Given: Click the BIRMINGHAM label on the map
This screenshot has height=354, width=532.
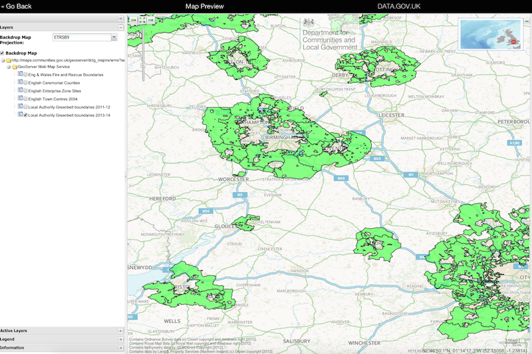Looking at the screenshot, I should coord(281,138).
